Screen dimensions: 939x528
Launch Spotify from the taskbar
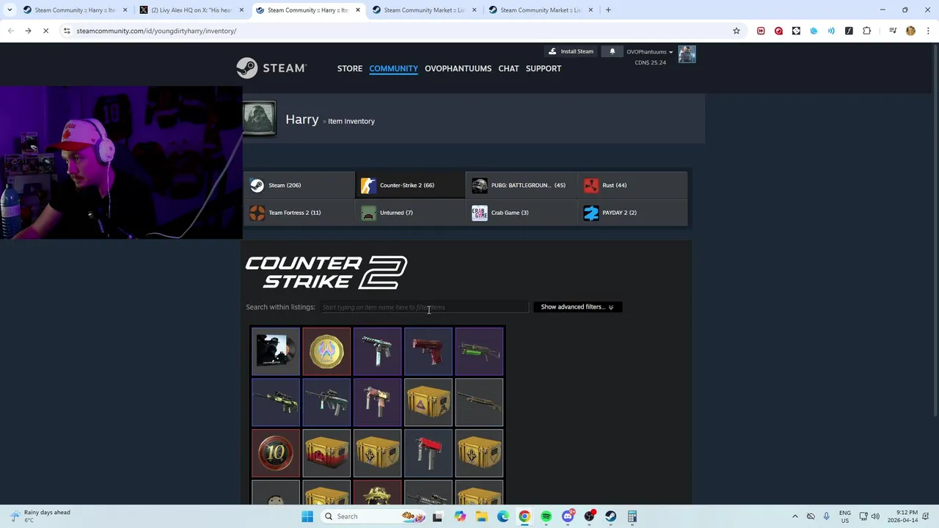[546, 516]
